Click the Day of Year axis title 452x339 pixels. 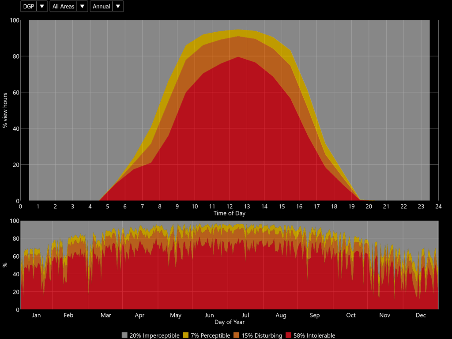(x=229, y=322)
